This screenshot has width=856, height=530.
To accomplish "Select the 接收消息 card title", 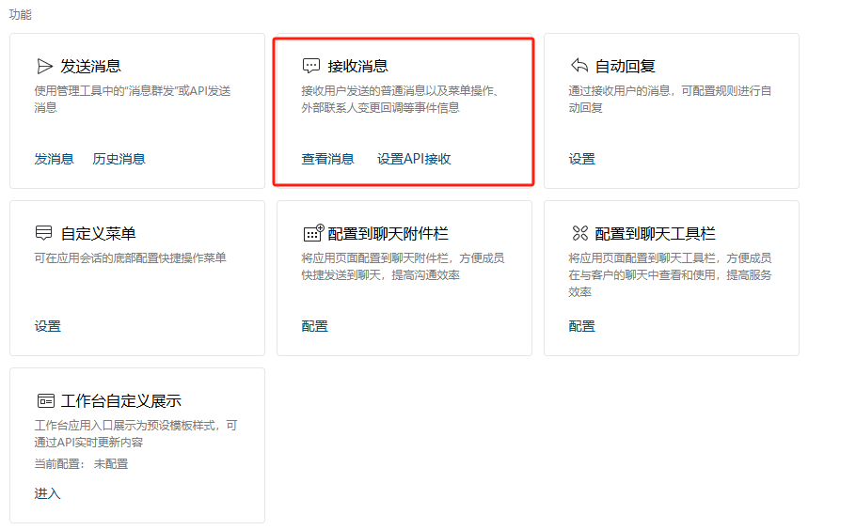I will (357, 66).
